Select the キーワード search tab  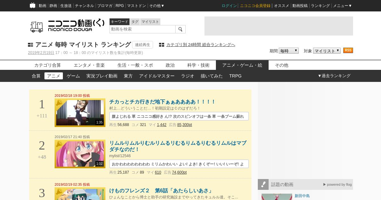(119, 22)
